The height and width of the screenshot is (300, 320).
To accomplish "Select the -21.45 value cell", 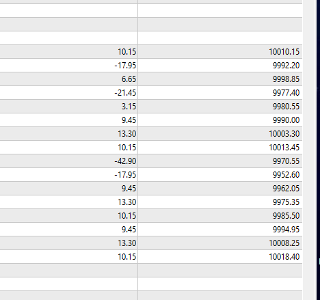I will point(69,93).
